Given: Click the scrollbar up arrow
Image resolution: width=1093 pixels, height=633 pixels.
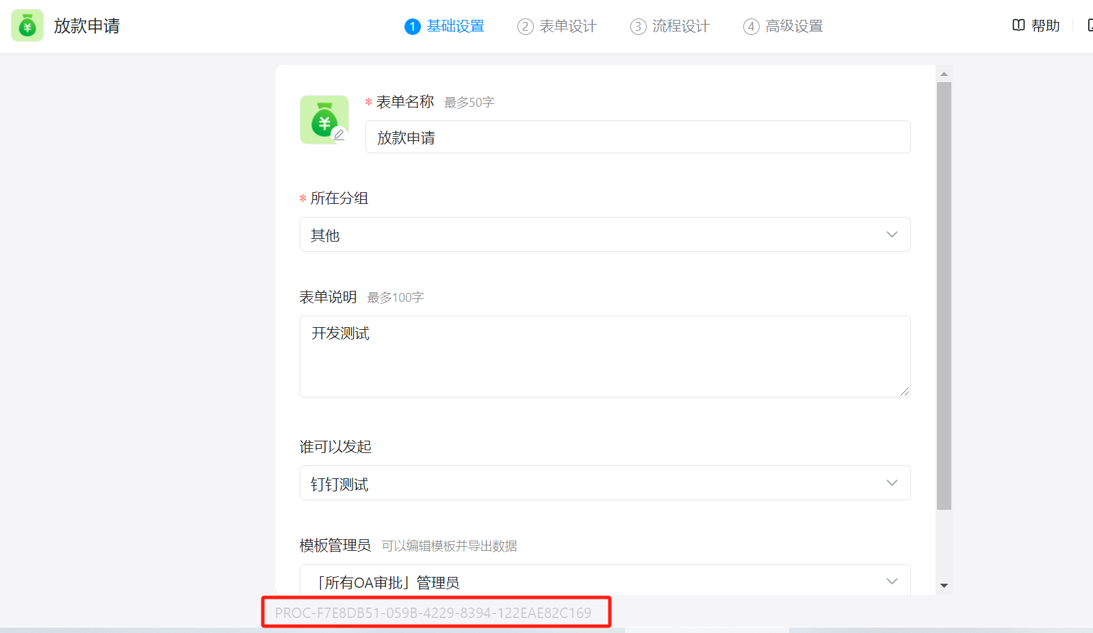Looking at the screenshot, I should (x=944, y=74).
